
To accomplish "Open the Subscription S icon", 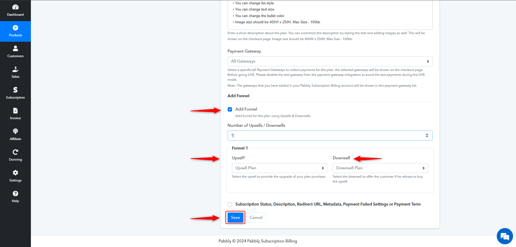I will 15,90.
